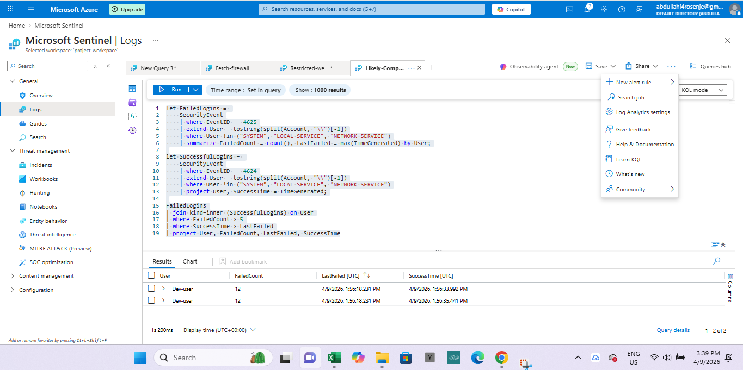The width and height of the screenshot is (743, 370).
Task: Open the Functions icon in query rail
Action: point(132,116)
